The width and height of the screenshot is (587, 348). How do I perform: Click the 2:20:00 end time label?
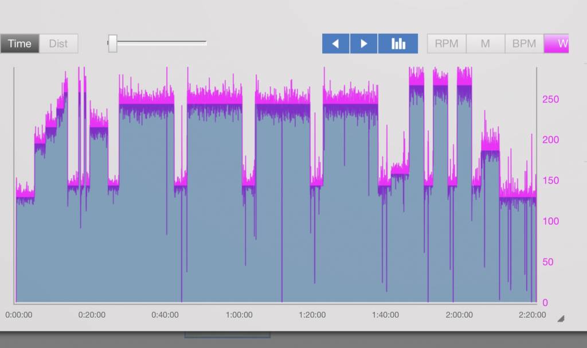point(532,315)
